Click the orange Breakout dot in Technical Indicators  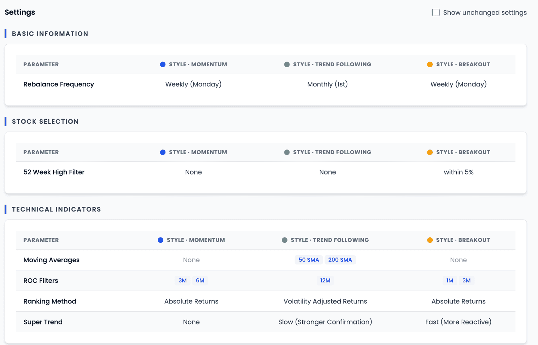click(430, 240)
